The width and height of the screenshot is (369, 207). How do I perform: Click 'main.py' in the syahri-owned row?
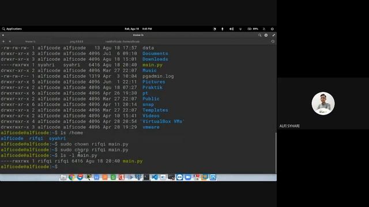click(152, 65)
